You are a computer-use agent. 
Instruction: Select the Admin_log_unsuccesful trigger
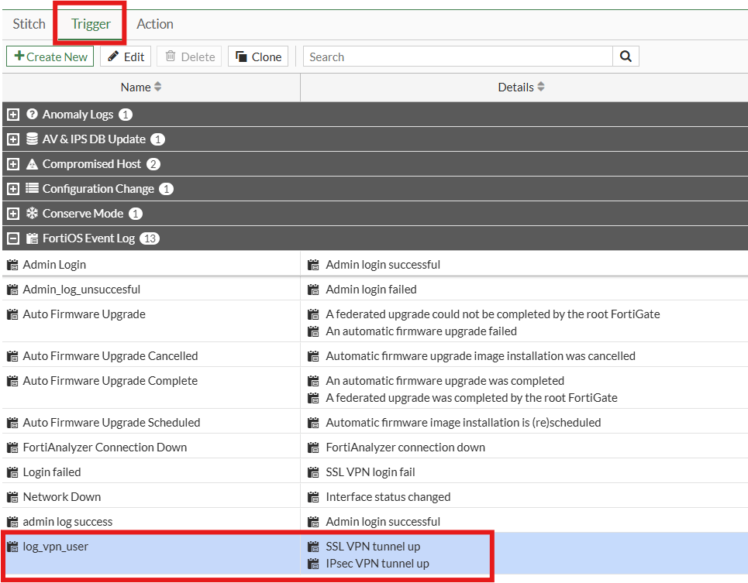point(81,290)
